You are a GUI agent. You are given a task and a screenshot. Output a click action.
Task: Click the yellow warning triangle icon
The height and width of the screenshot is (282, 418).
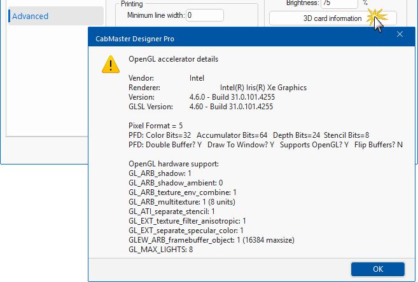[109, 64]
